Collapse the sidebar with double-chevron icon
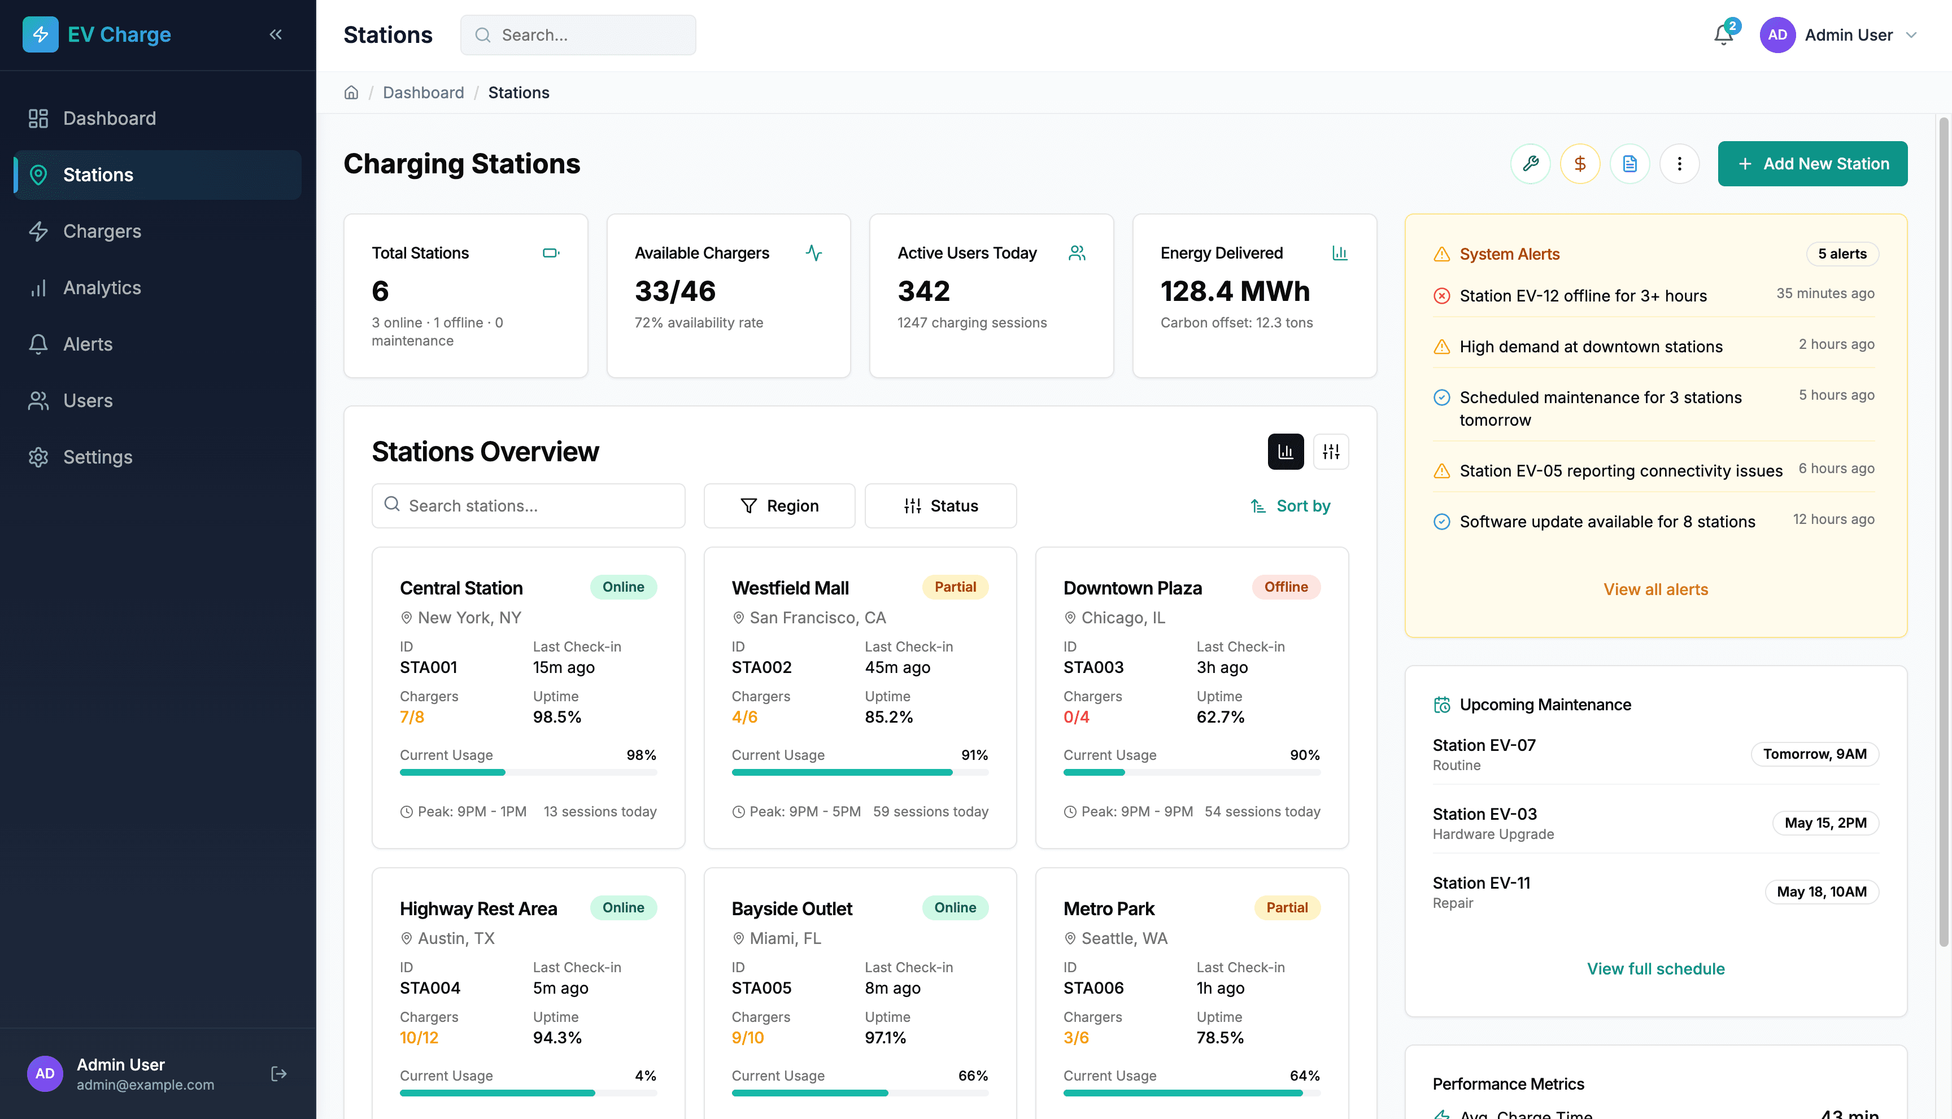The image size is (1952, 1119). [x=276, y=34]
